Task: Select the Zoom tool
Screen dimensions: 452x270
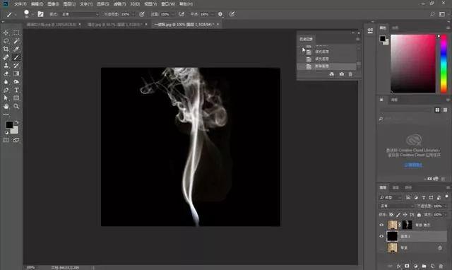Action: (16, 106)
